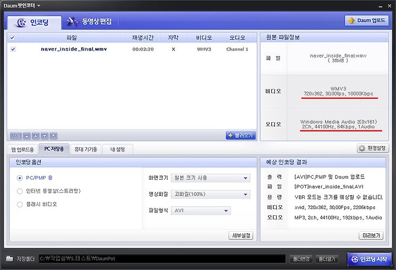Image resolution: width=396 pixels, height=270 pixels.
Task: Open the Daum 업로드 upload button
Action: [366, 20]
